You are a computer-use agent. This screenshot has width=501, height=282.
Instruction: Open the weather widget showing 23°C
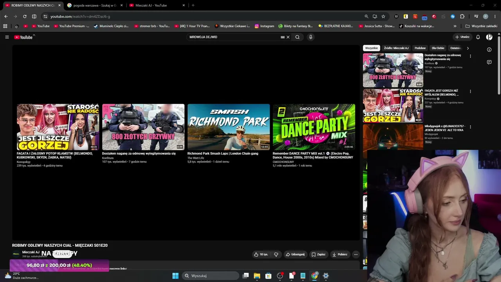22,276
